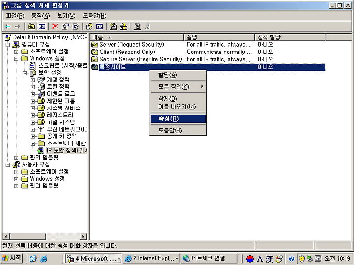Click the Korean language IME tray icon

point(250,259)
